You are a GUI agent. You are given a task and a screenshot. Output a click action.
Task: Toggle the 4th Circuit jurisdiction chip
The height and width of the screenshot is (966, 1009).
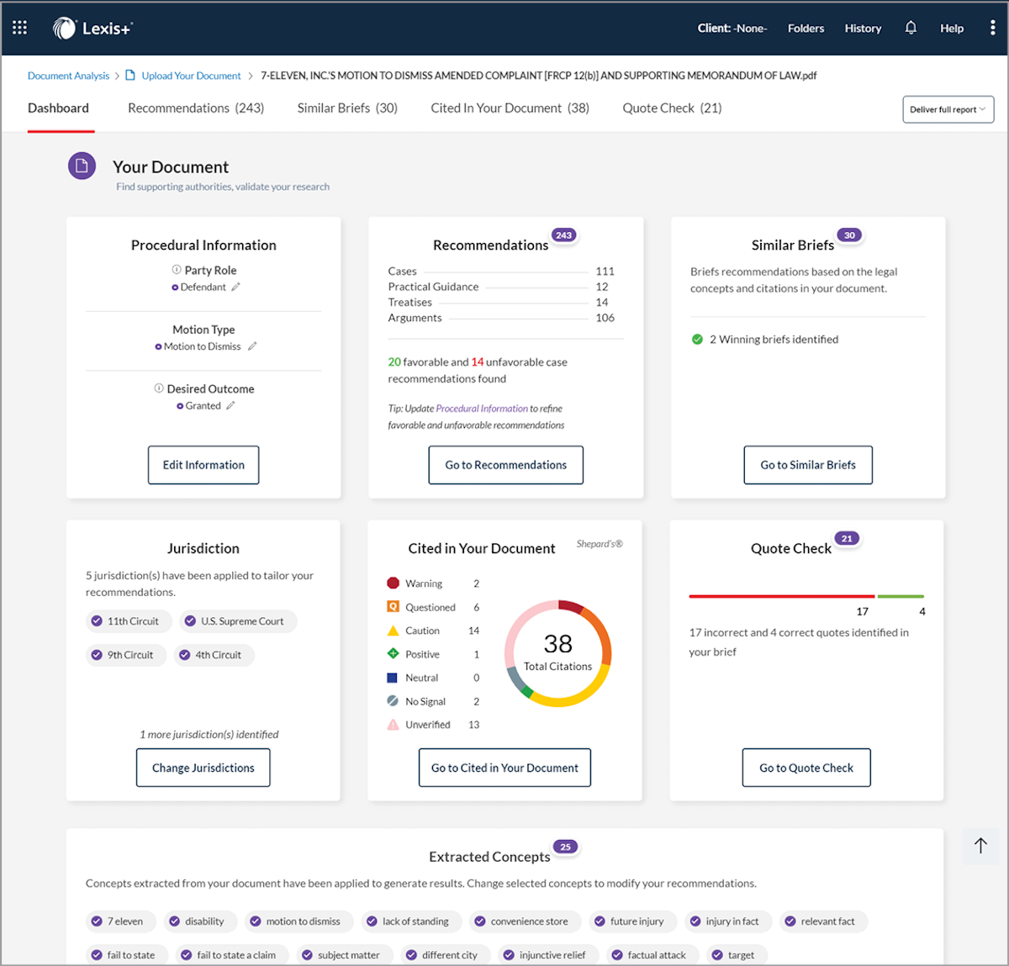pyautogui.click(x=214, y=655)
